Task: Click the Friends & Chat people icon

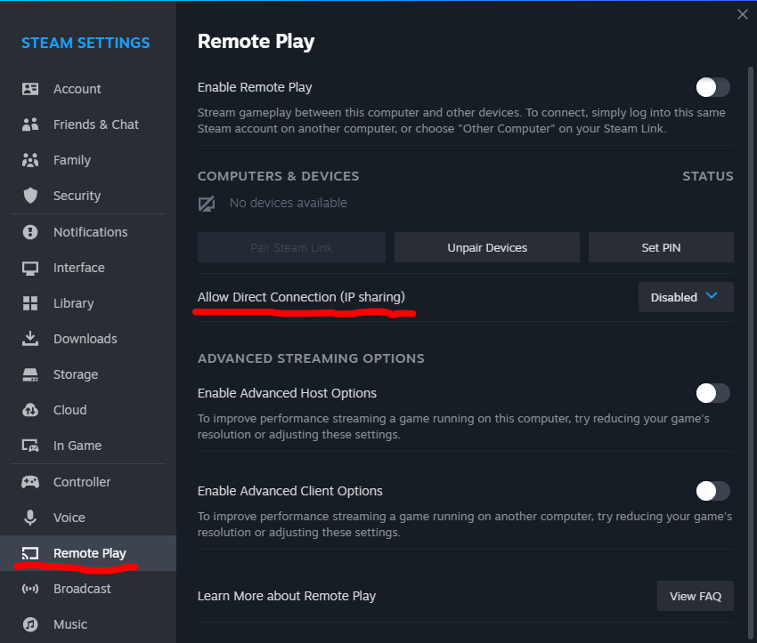Action: [x=30, y=125]
